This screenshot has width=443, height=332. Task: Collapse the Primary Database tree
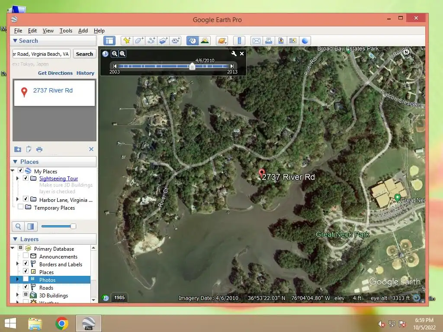[13, 248]
